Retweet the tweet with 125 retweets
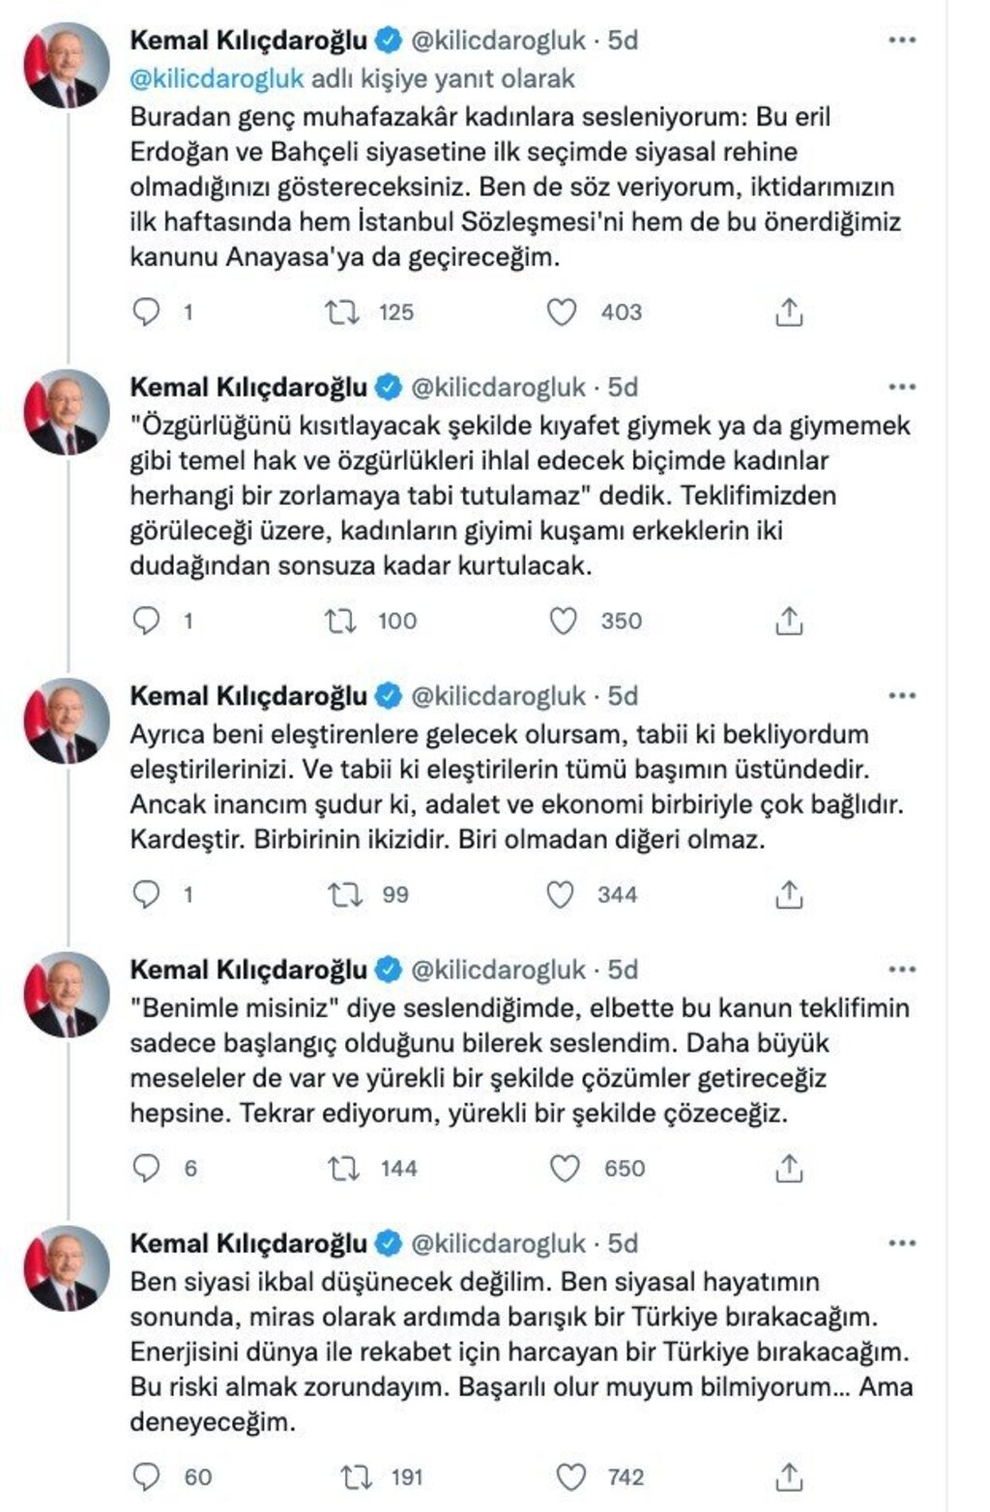Viewport: 990px width, 1512px height. 342,312
